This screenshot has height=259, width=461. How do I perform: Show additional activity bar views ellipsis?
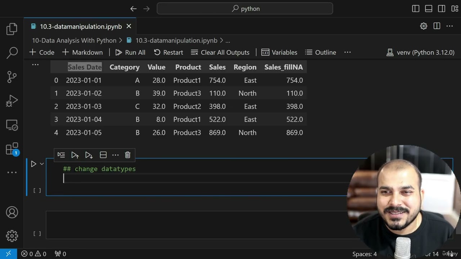12,173
